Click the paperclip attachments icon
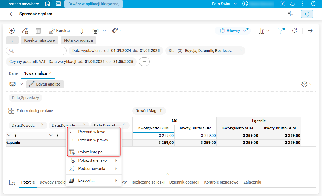 click(81, 31)
